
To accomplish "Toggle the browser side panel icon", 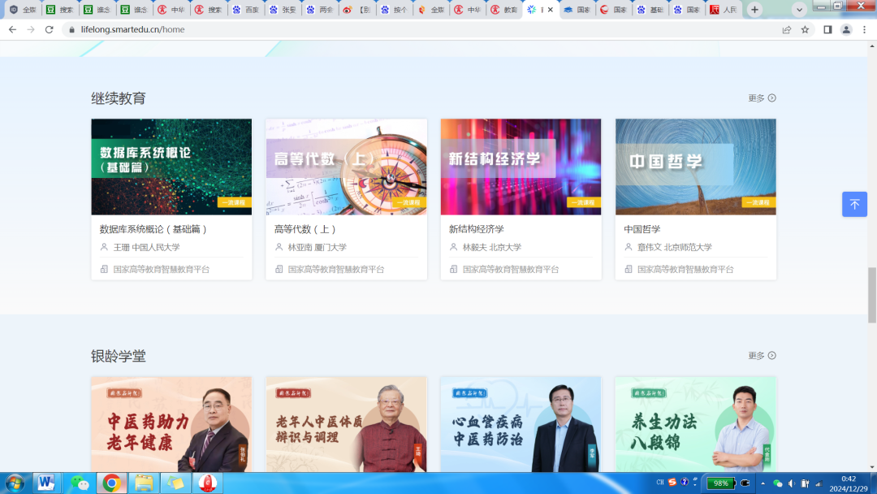I will click(827, 29).
